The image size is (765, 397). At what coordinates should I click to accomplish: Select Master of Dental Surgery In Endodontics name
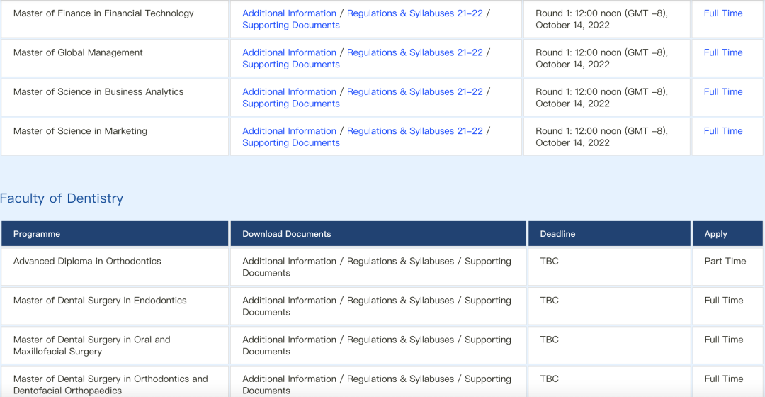click(100, 301)
